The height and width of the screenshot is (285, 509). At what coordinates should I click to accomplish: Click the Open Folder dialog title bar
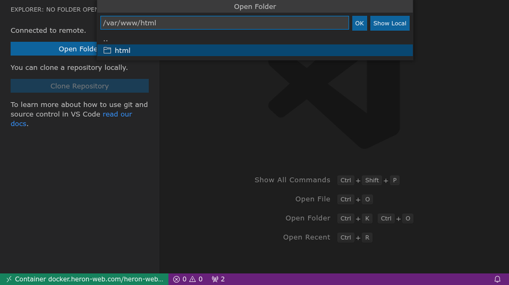point(255,7)
